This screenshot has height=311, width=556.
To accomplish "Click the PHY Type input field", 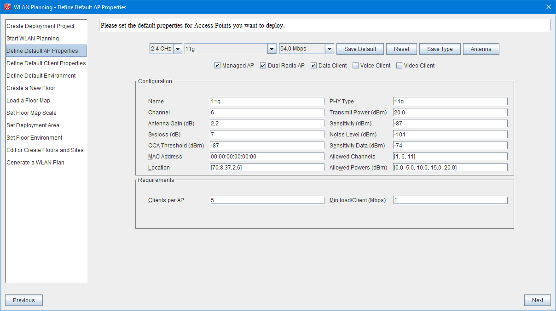I will coord(450,102).
